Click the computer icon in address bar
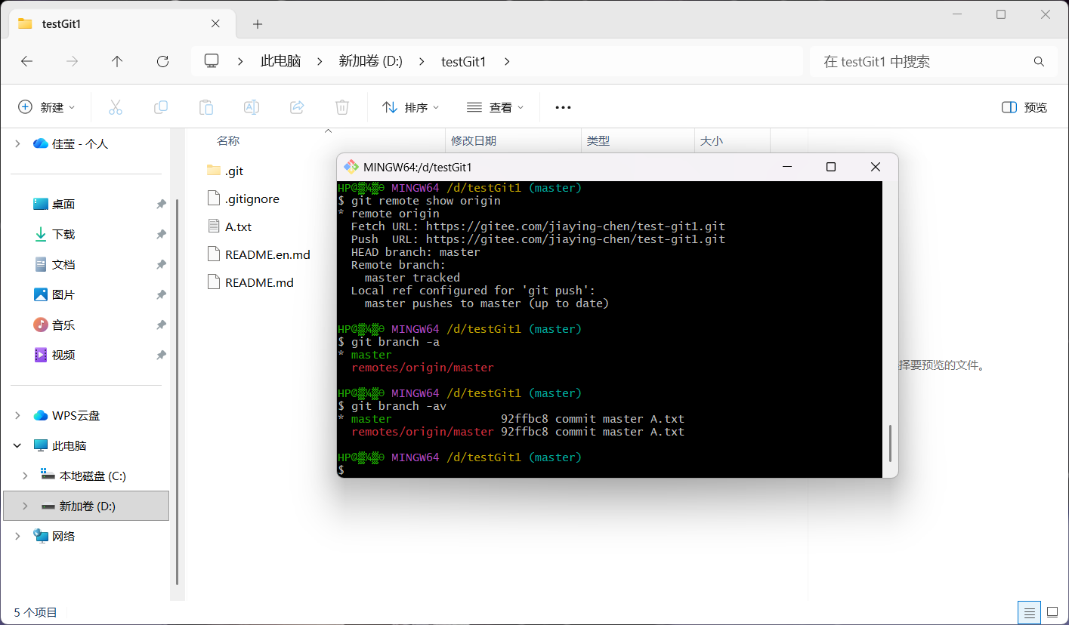The height and width of the screenshot is (625, 1069). click(212, 61)
